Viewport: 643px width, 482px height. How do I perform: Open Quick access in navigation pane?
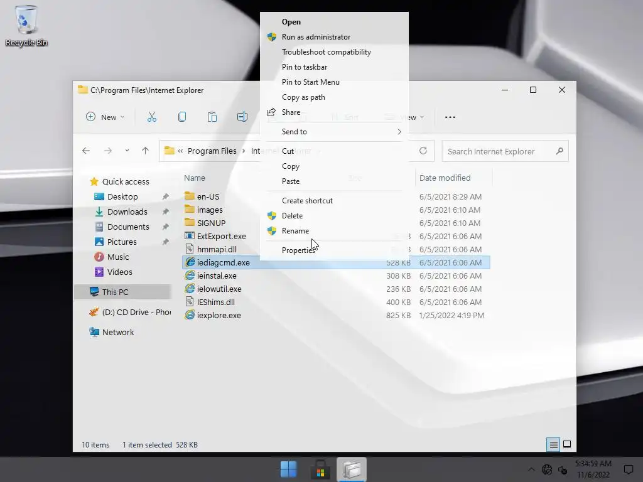[x=126, y=181]
